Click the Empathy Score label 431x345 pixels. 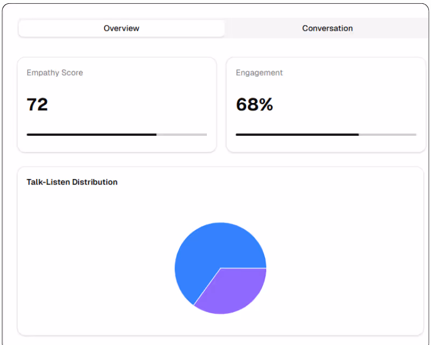(54, 73)
